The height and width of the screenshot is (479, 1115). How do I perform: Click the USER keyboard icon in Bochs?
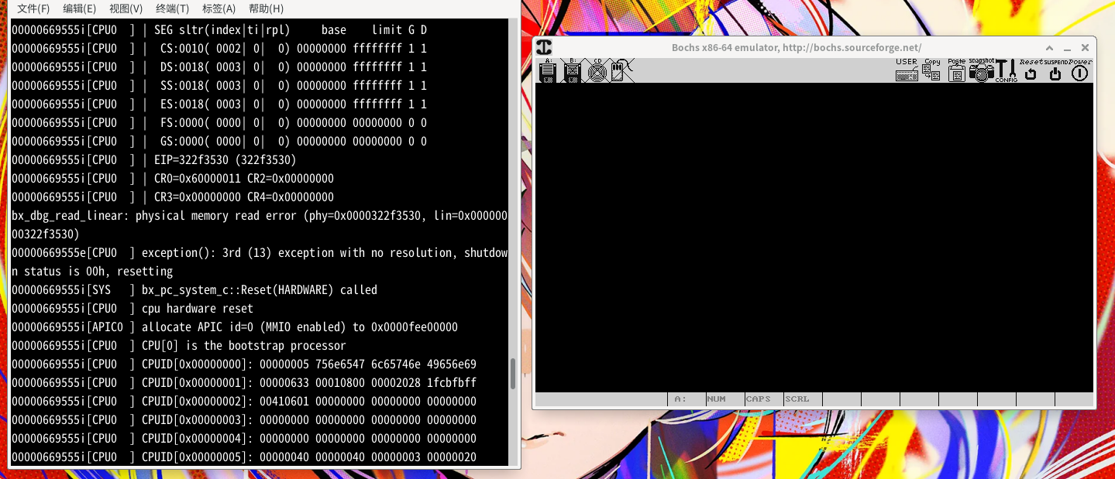[907, 70]
